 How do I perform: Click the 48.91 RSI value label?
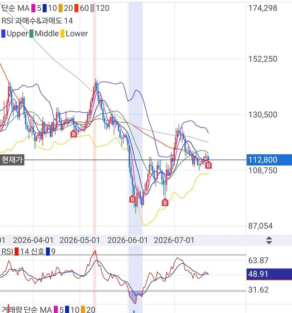(x=269, y=274)
